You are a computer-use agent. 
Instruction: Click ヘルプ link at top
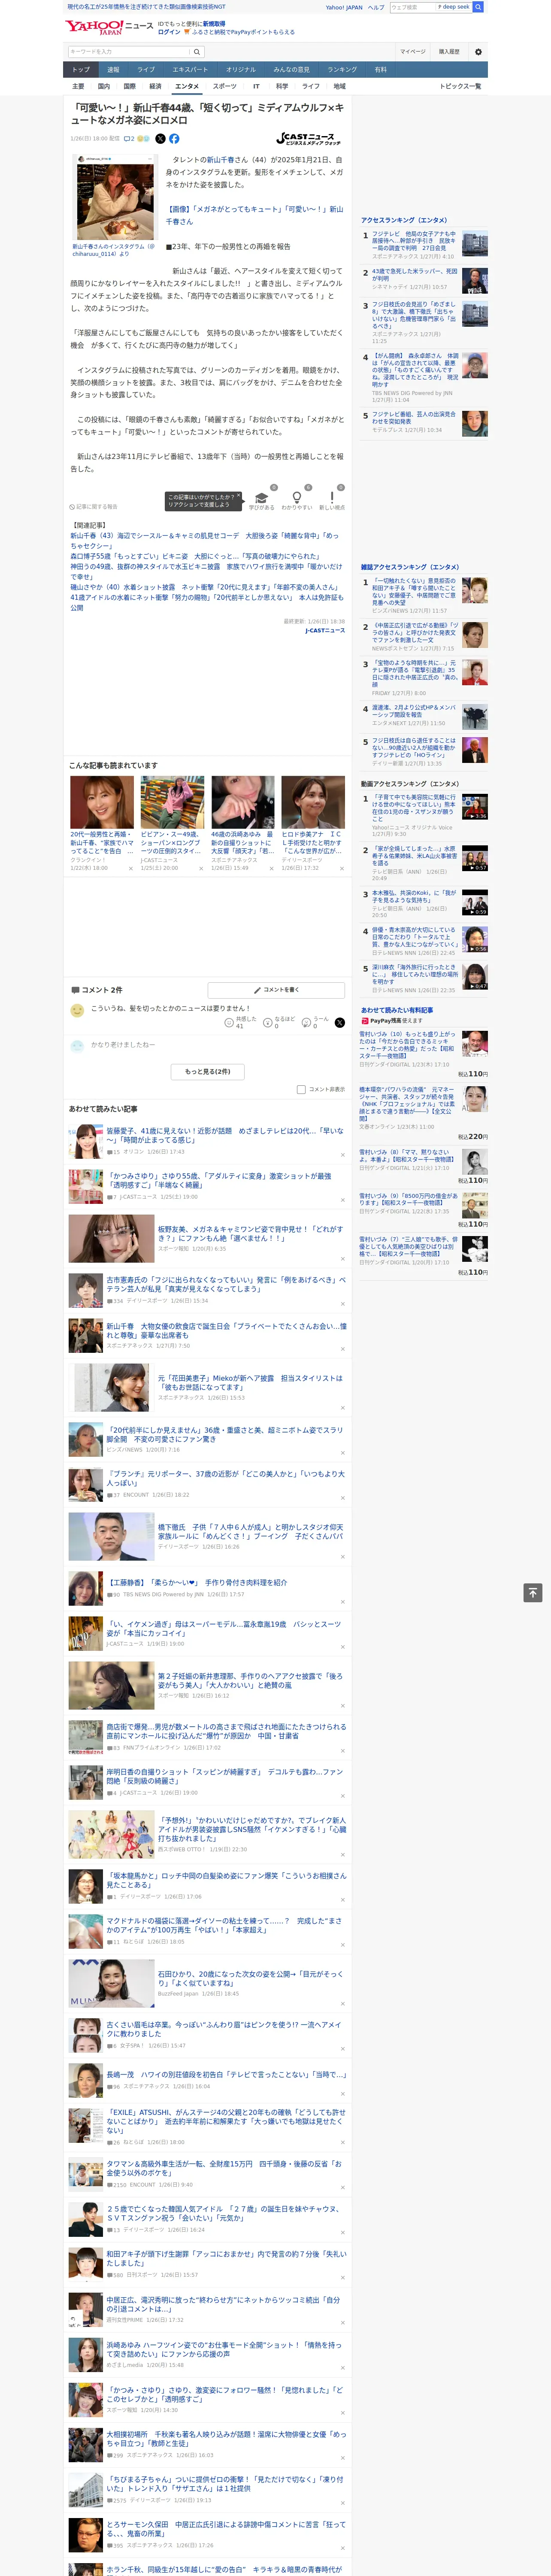pyautogui.click(x=376, y=7)
